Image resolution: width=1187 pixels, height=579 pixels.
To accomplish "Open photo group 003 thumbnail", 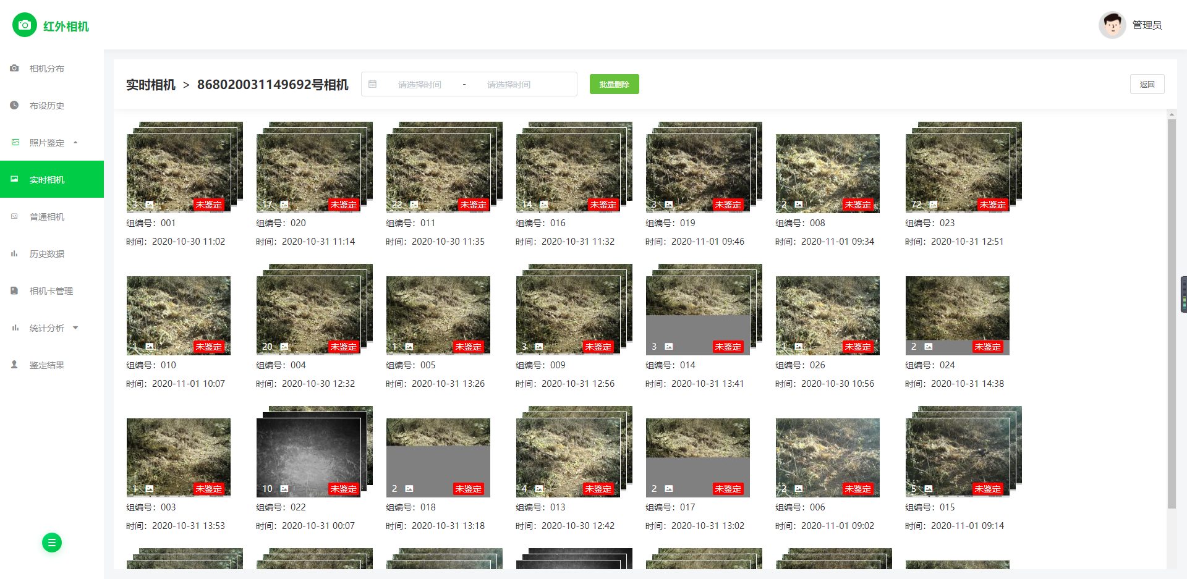I will 179,457.
